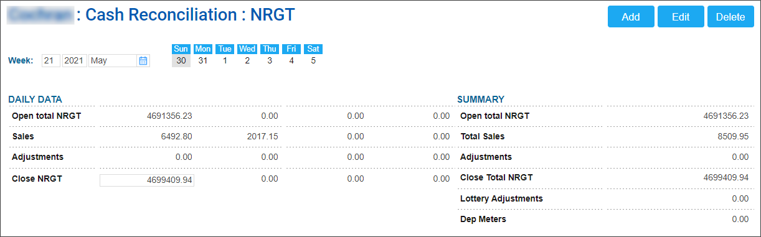Click the Cash Reconciliation : NRGT page title
The height and width of the screenshot is (237, 761).
tap(190, 16)
